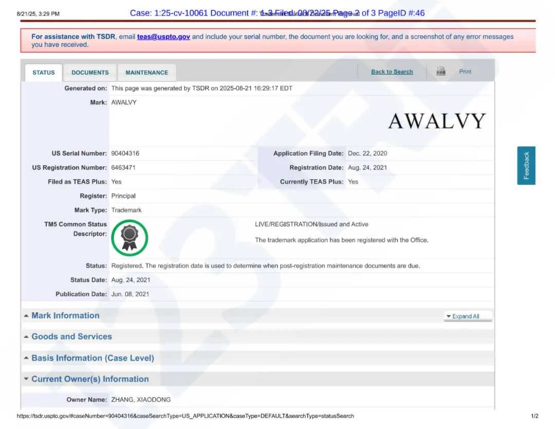Click the Expand All button
This screenshot has height=429, width=555.
(x=468, y=316)
